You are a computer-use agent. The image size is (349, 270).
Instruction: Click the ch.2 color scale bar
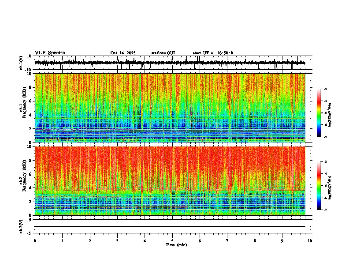319,186
